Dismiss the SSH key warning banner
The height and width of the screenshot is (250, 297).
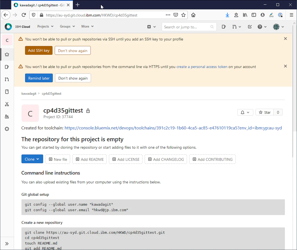(285, 39)
